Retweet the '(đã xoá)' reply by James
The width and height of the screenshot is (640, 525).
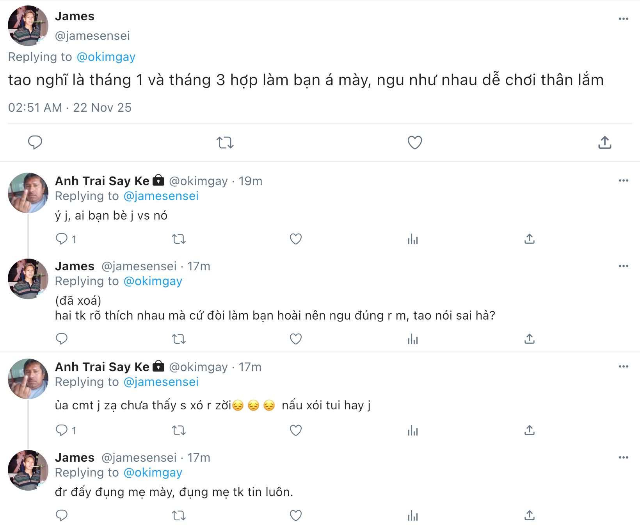tap(179, 339)
